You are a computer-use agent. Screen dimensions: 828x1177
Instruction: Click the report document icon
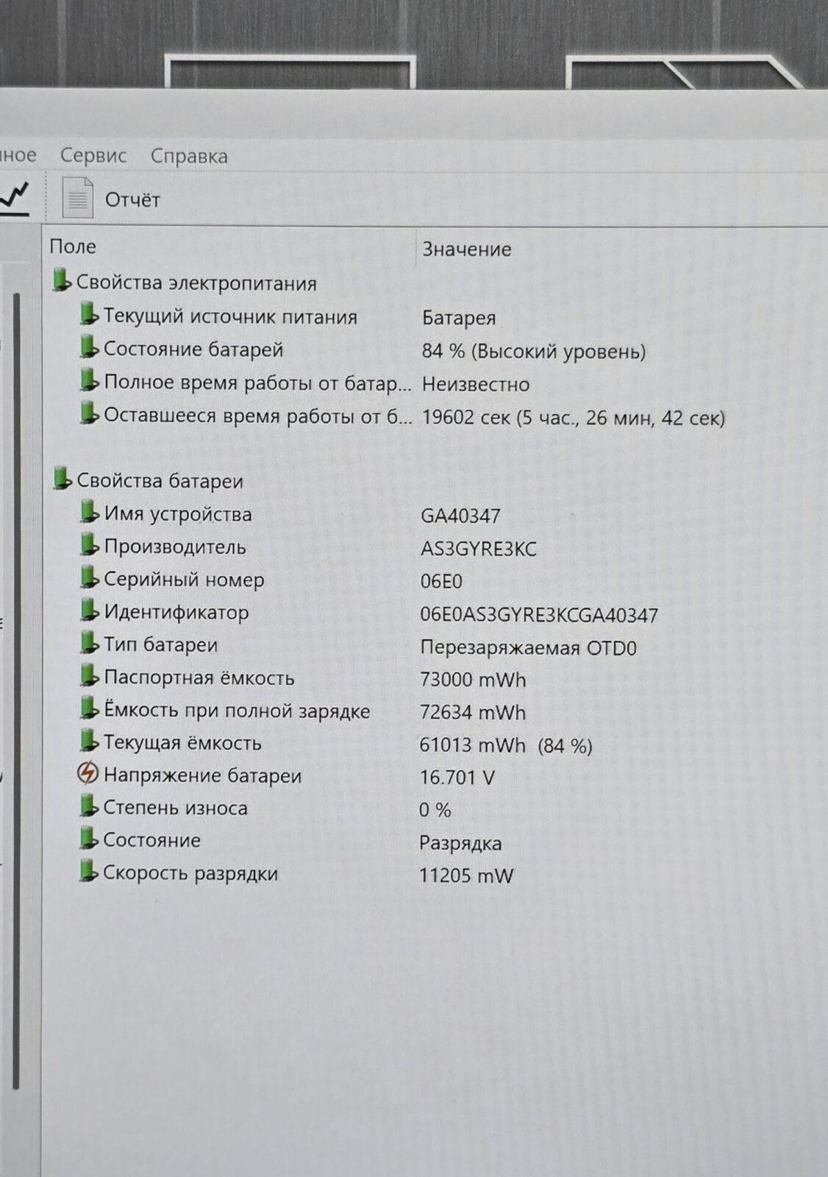77,197
